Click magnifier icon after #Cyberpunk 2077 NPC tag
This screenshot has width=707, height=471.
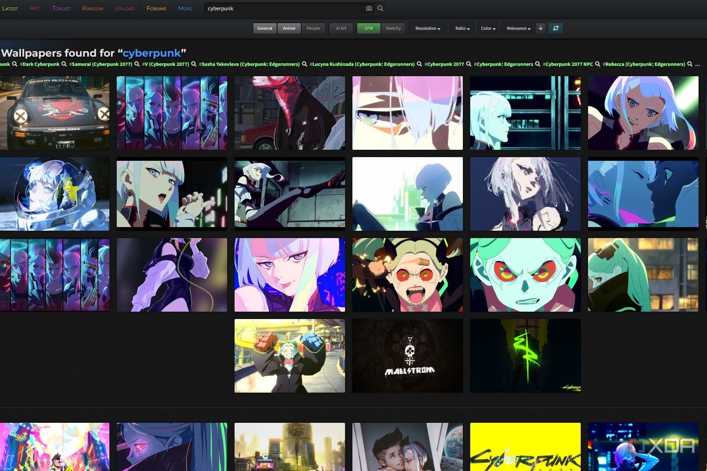[x=598, y=64]
